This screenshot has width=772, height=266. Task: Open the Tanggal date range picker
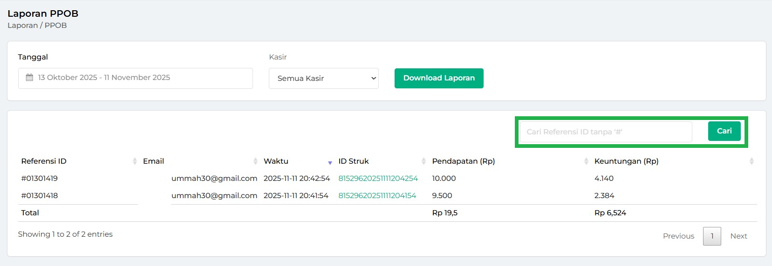pos(135,78)
